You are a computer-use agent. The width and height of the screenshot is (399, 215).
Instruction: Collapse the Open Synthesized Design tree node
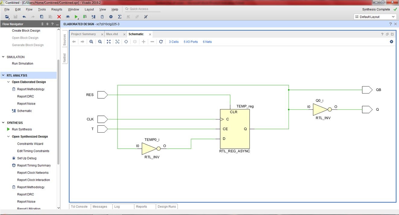[8, 137]
